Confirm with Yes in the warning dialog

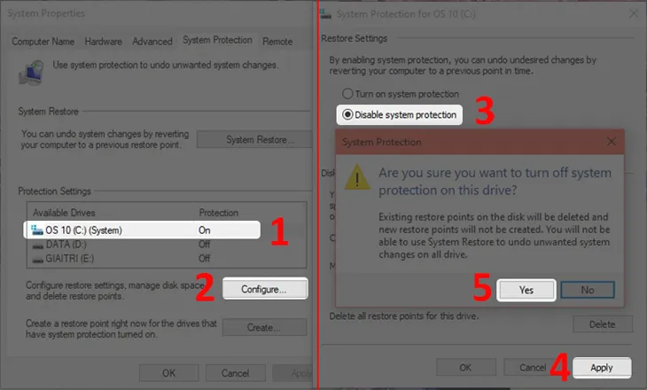(526, 290)
